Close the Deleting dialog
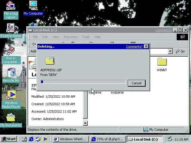Viewport: 191px width, 143px height. 146,46
